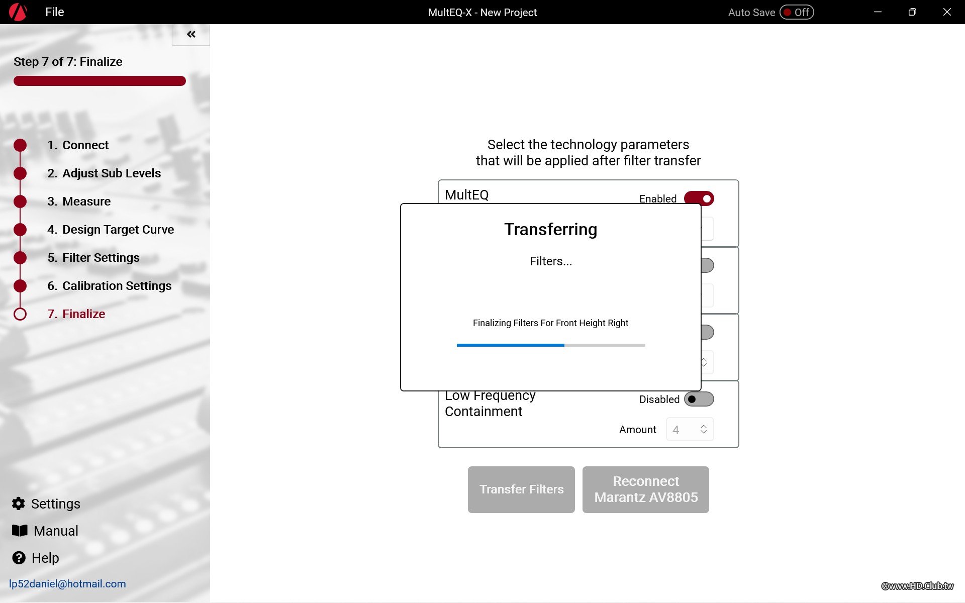Click the Transfer Filters button

tap(521, 489)
